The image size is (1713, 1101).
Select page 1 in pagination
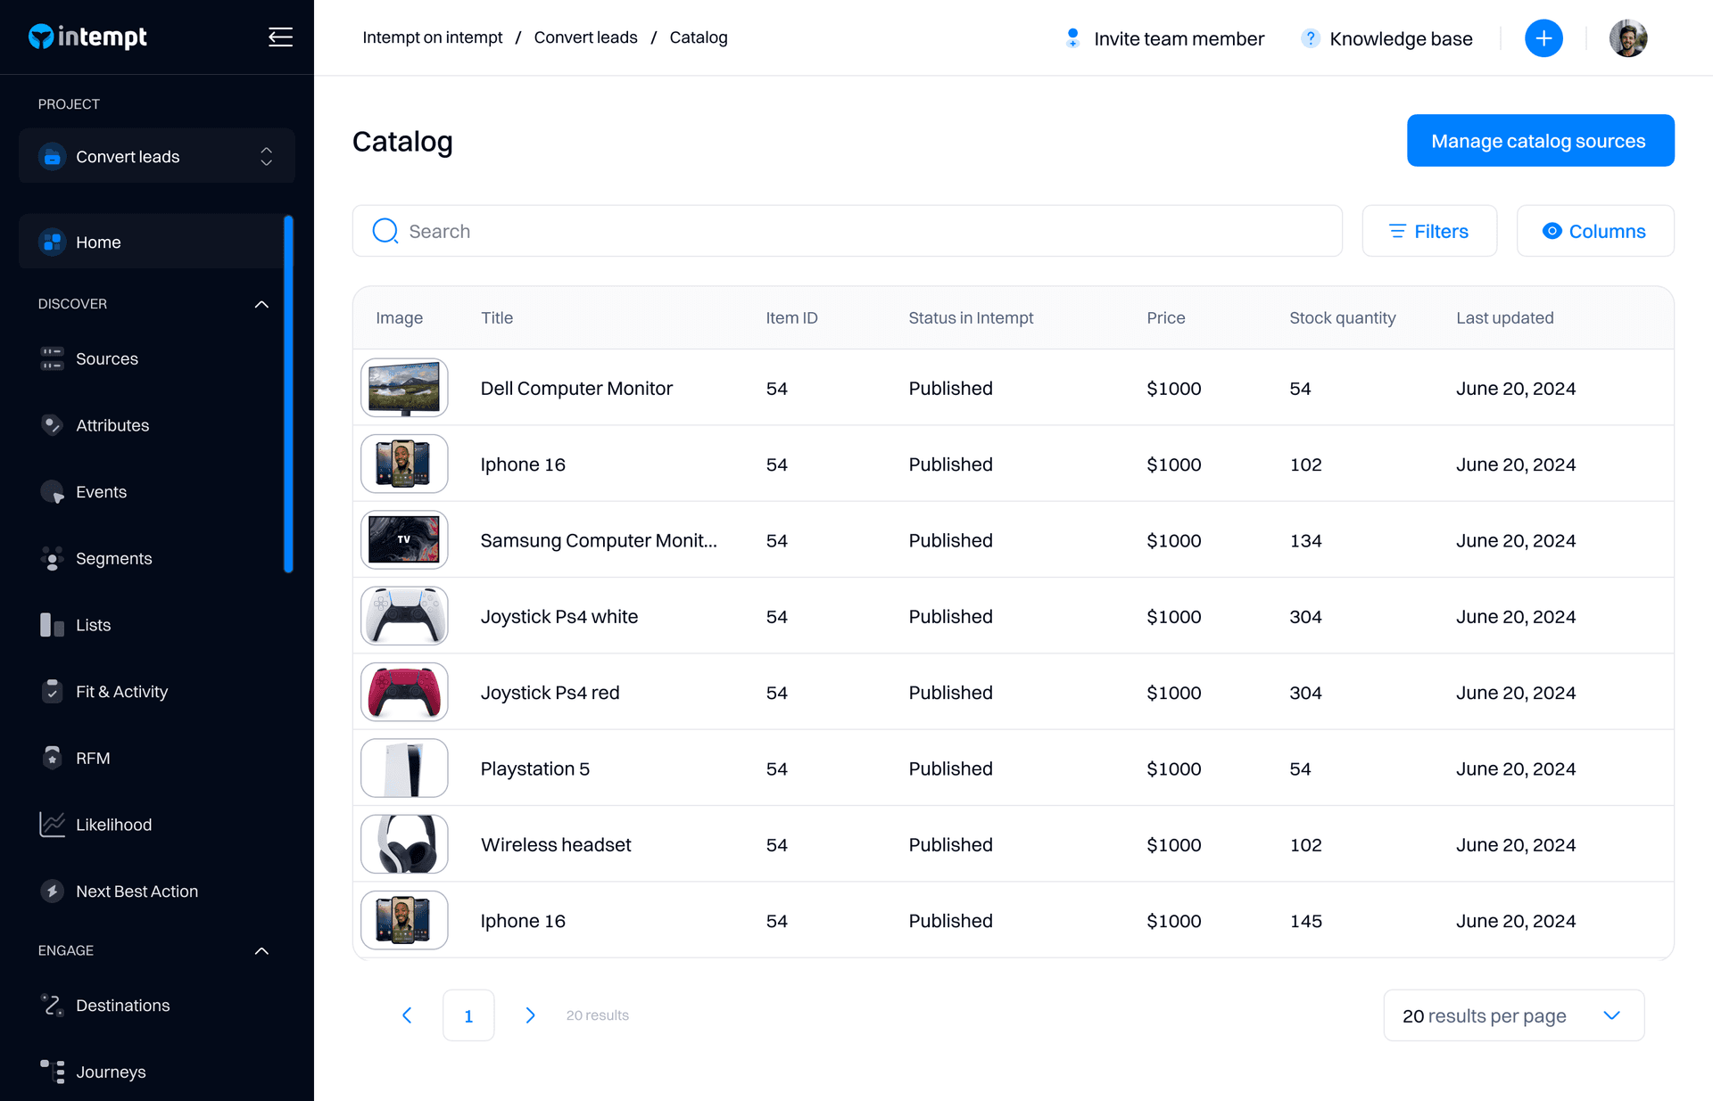[x=468, y=1015]
